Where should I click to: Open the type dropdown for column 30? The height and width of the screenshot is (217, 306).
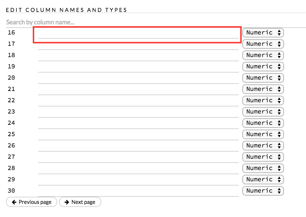263,191
